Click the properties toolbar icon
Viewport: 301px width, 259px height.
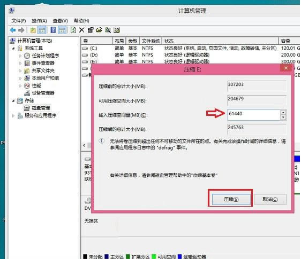91,30
